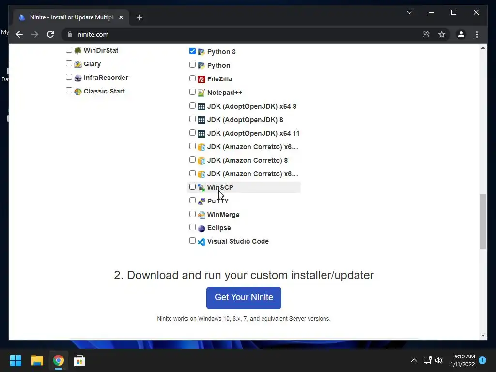Click the Glary app icon
The image size is (496, 372).
(78, 64)
